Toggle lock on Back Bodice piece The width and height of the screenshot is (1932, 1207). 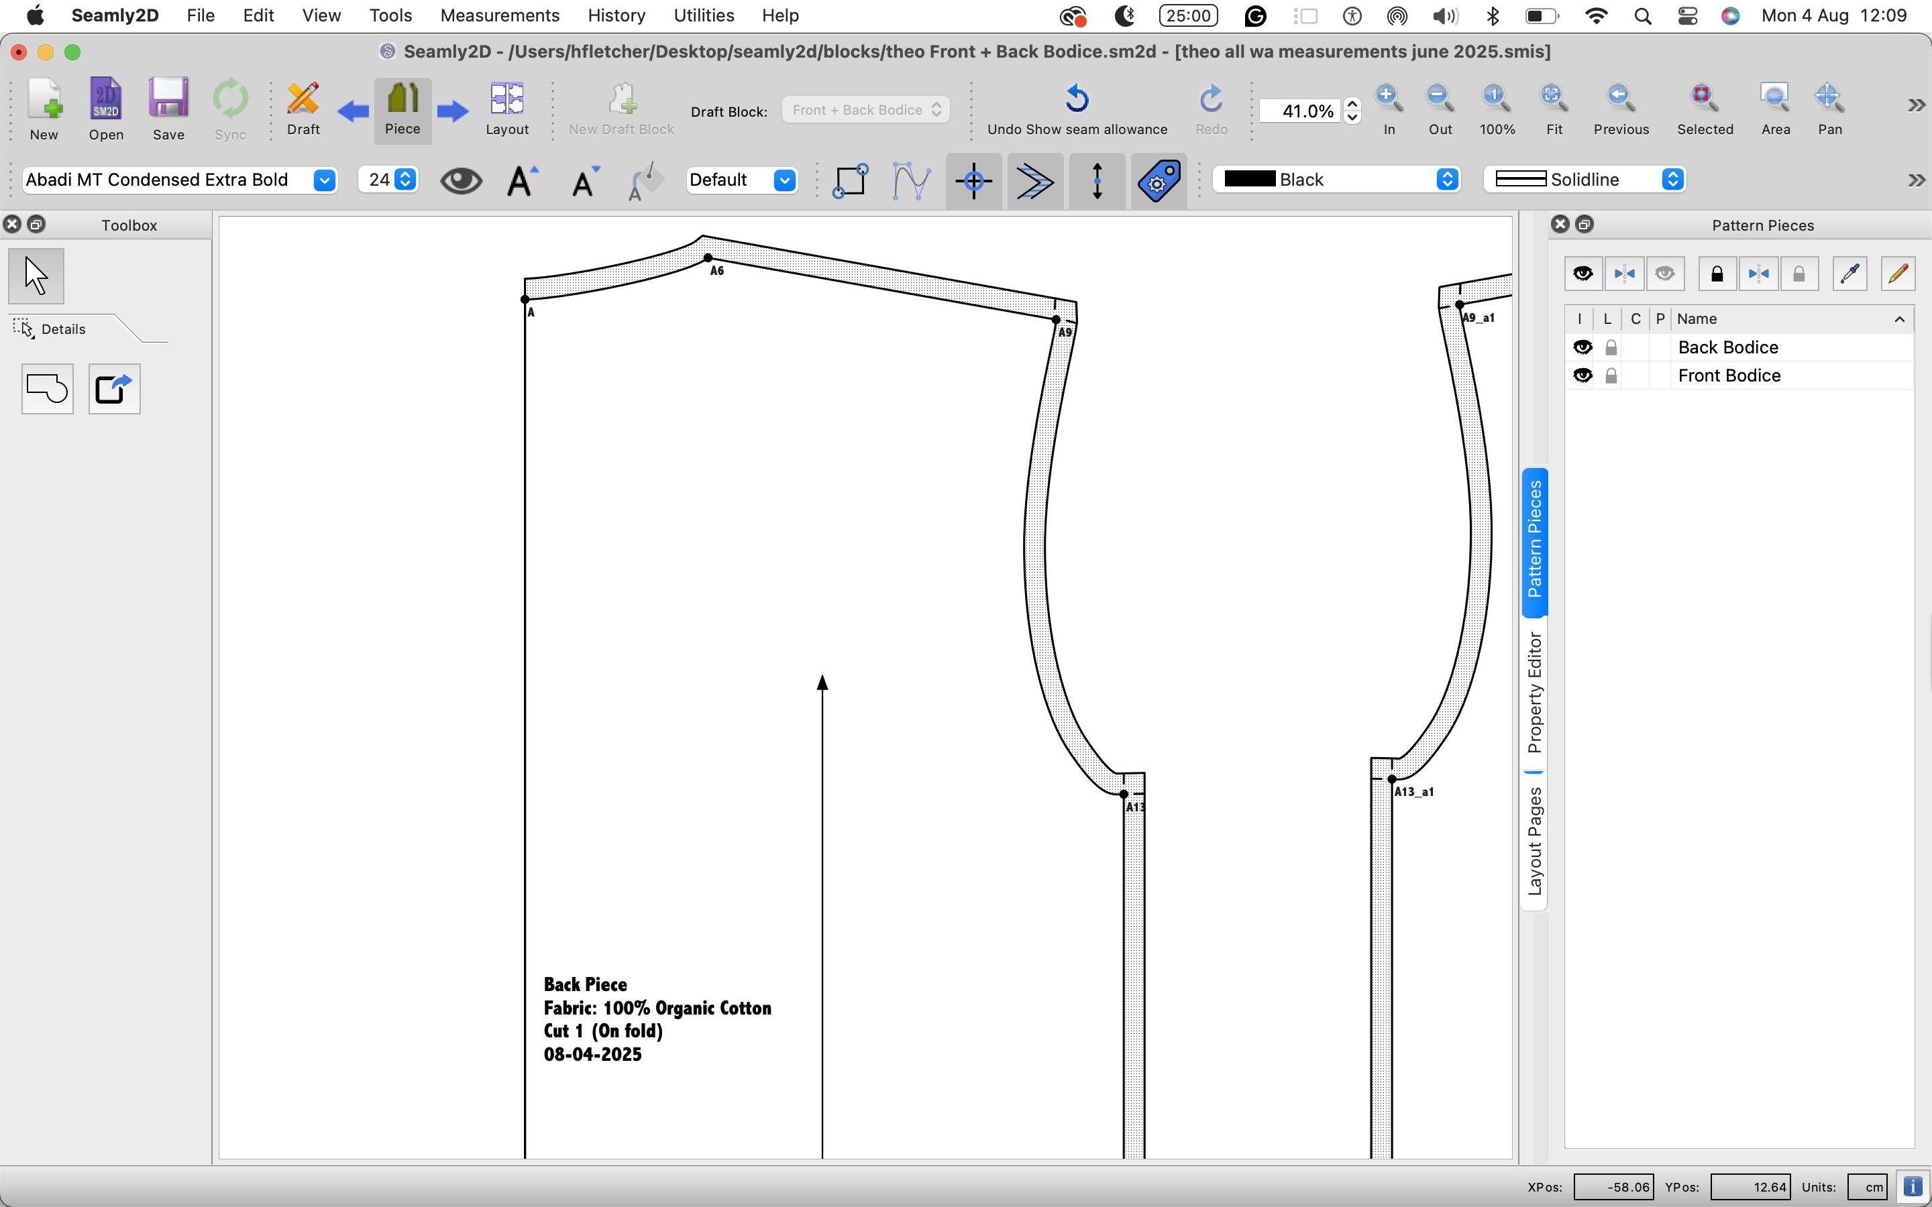(1610, 348)
